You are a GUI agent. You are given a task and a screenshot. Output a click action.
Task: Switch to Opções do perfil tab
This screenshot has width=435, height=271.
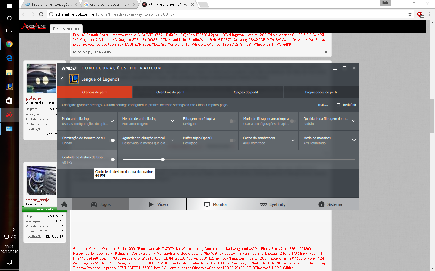tap(246, 92)
